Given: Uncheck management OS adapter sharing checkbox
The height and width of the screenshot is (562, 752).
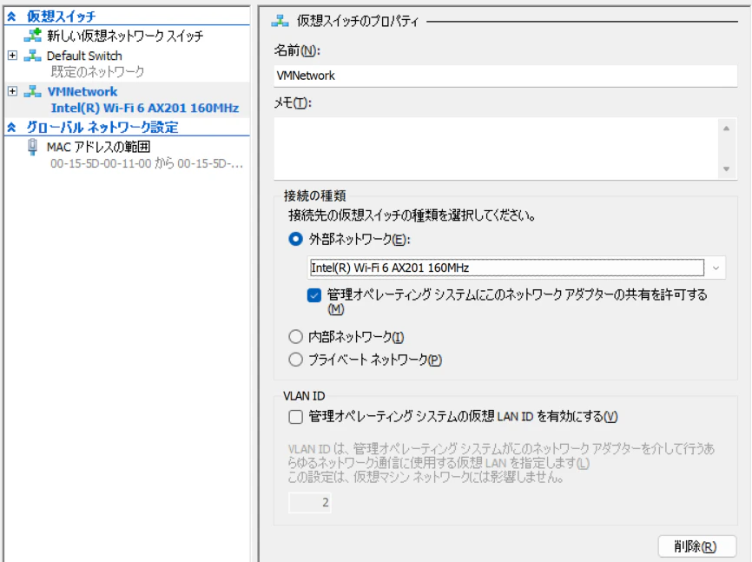Looking at the screenshot, I should pos(314,295).
